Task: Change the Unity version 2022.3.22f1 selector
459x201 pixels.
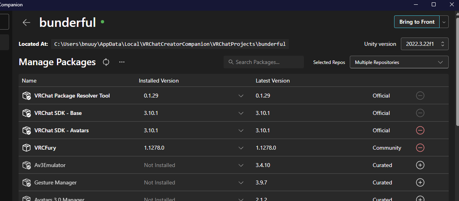Action: click(425, 44)
